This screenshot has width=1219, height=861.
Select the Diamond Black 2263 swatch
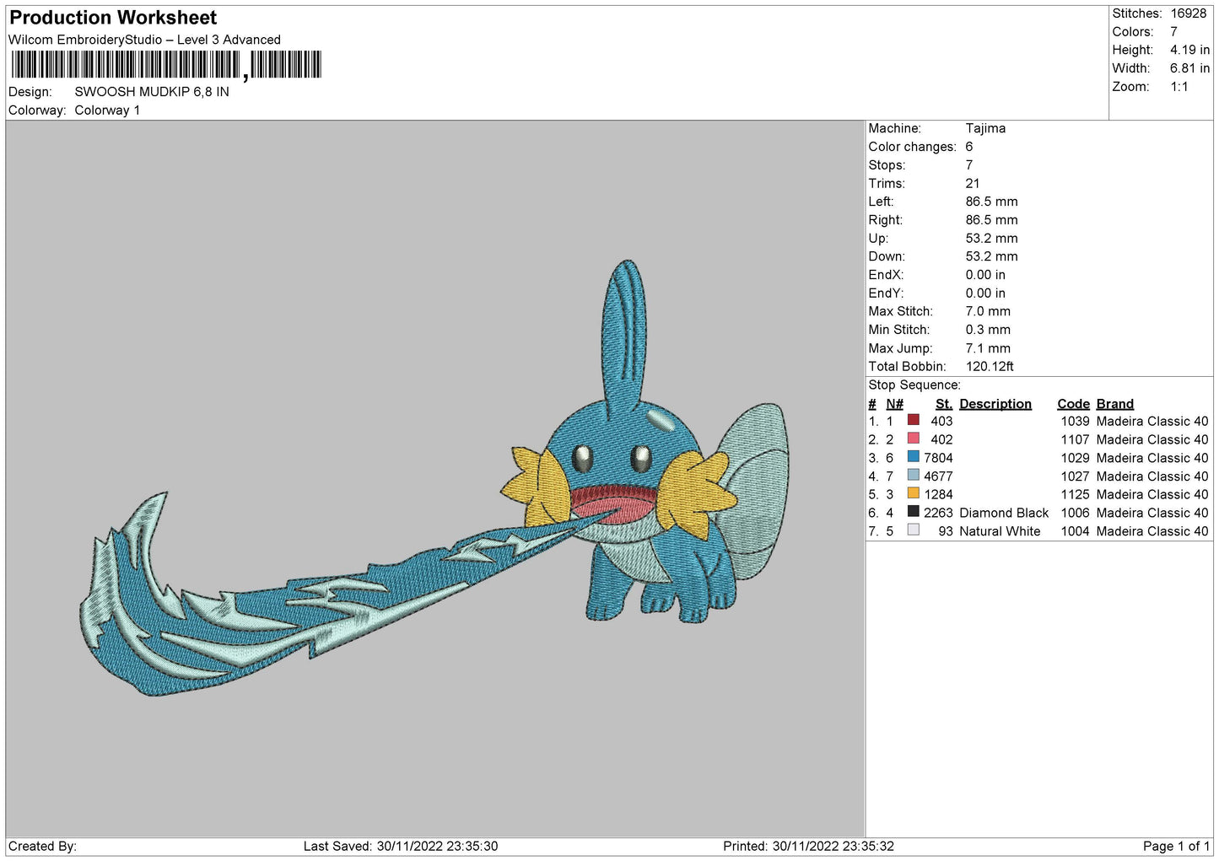[x=913, y=512]
